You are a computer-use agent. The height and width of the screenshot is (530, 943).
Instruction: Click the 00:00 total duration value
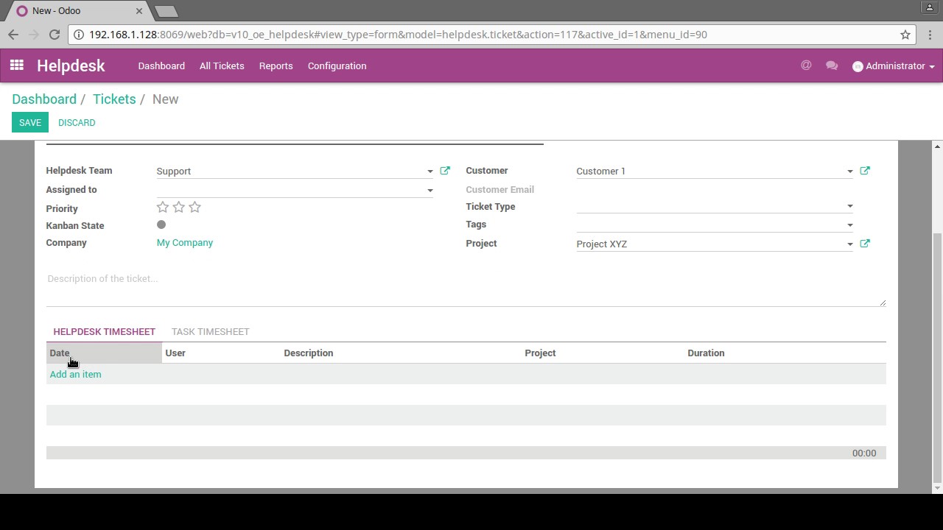tap(864, 453)
